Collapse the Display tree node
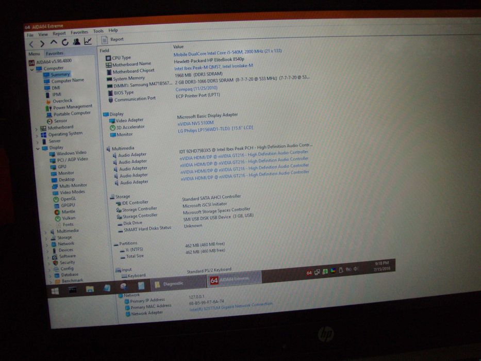This screenshot has width=481, height=361. (38, 149)
